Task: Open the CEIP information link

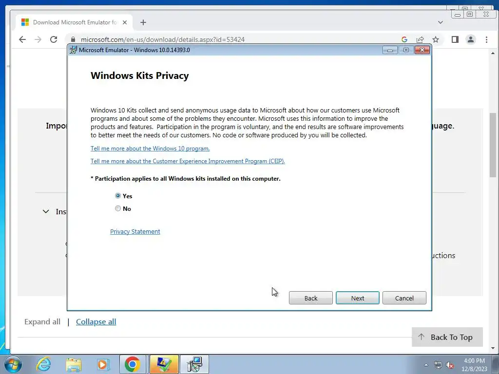Action: [188, 161]
